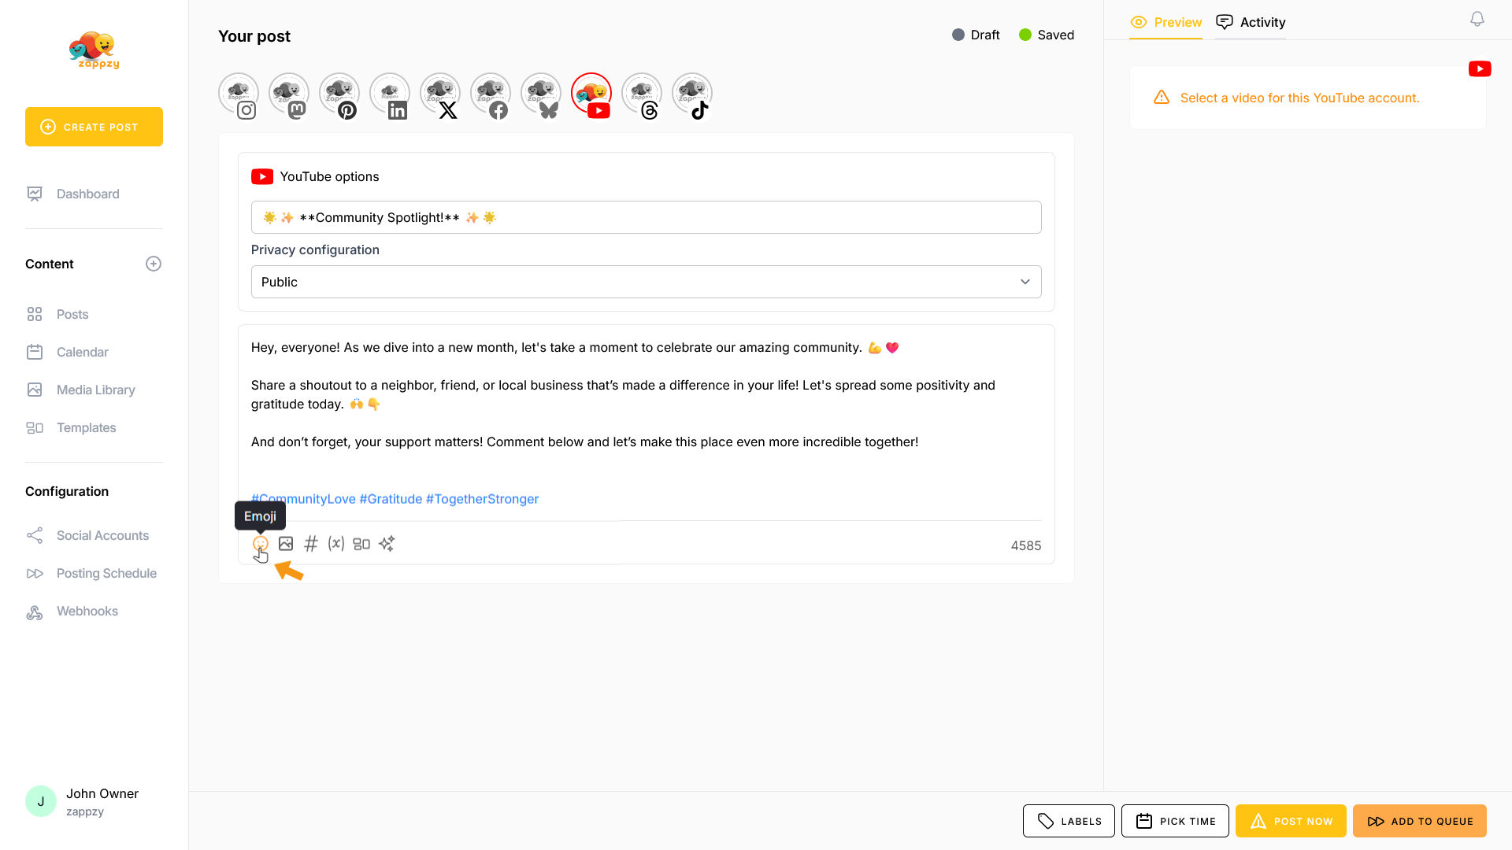This screenshot has height=850, width=1512.
Task: Open the emoji picker in editor toolbar
Action: (260, 544)
